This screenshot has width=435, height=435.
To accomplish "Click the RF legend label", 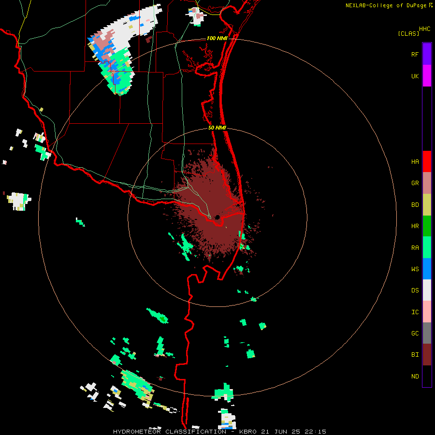I will (x=415, y=54).
